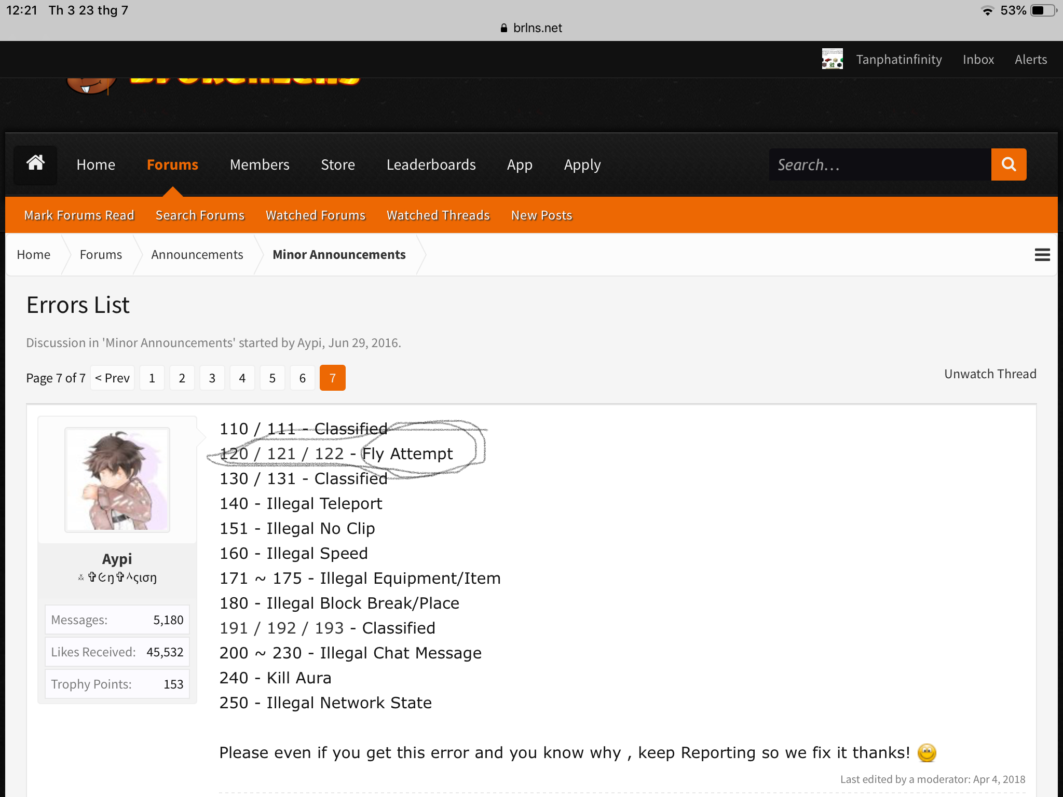Click the home icon in navigation bar
The height and width of the screenshot is (797, 1063).
pos(35,164)
